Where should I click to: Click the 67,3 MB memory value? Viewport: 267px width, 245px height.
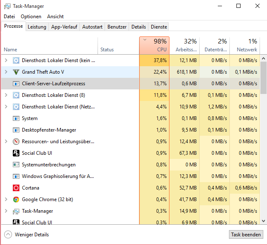tap(188, 153)
